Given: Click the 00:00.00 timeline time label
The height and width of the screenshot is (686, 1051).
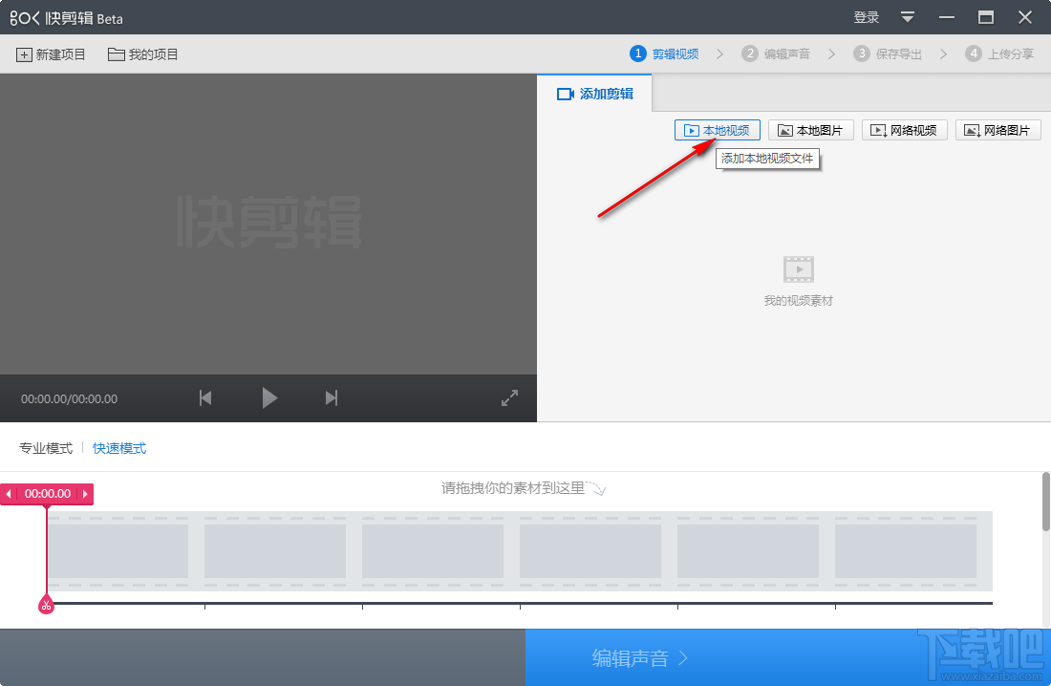Looking at the screenshot, I should click(x=48, y=494).
